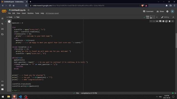Click 'completed at 3:19 PM' status text
The height and width of the screenshot is (99, 177).
(x=89, y=93)
